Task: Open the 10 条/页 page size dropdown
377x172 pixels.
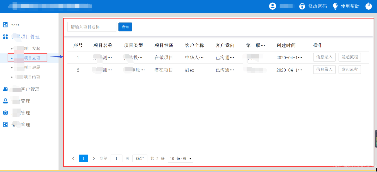Action: tap(180, 158)
